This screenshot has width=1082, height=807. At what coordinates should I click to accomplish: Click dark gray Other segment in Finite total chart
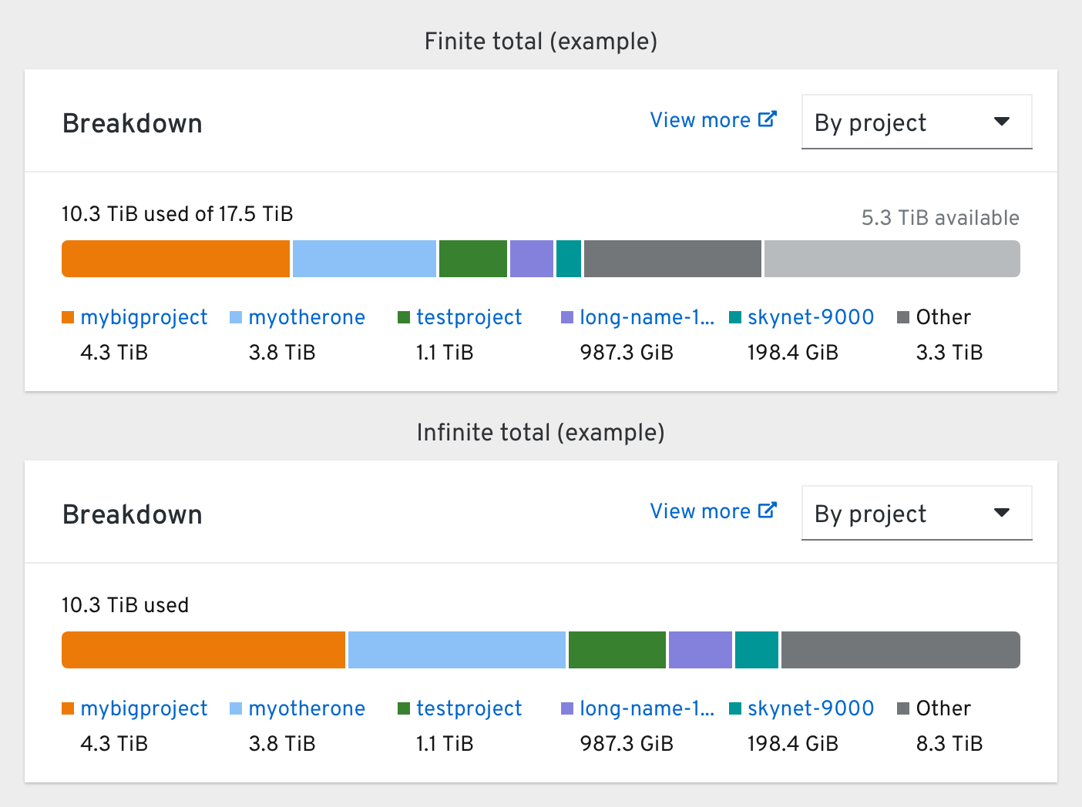[673, 259]
